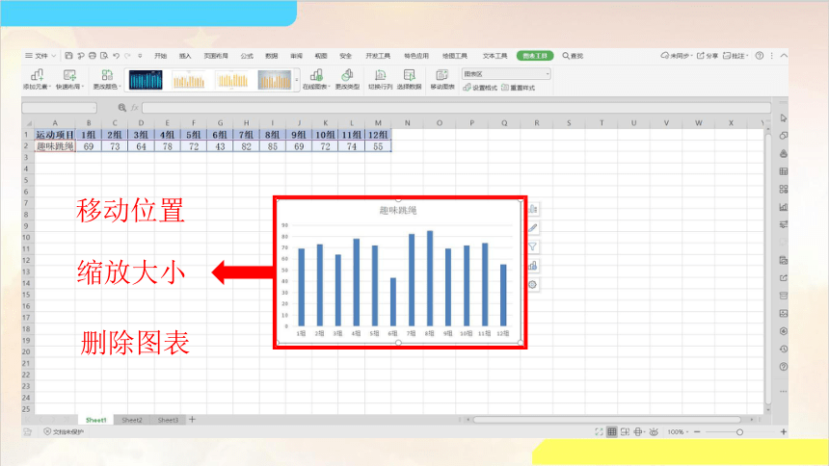Select cell A1 containing 运动项目
The image size is (829, 466).
(55, 135)
